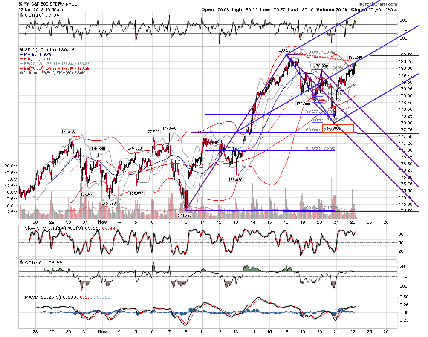Click the 20.0M volume axis label
Image resolution: width=428 pixels, height=337 pixels.
(11, 166)
